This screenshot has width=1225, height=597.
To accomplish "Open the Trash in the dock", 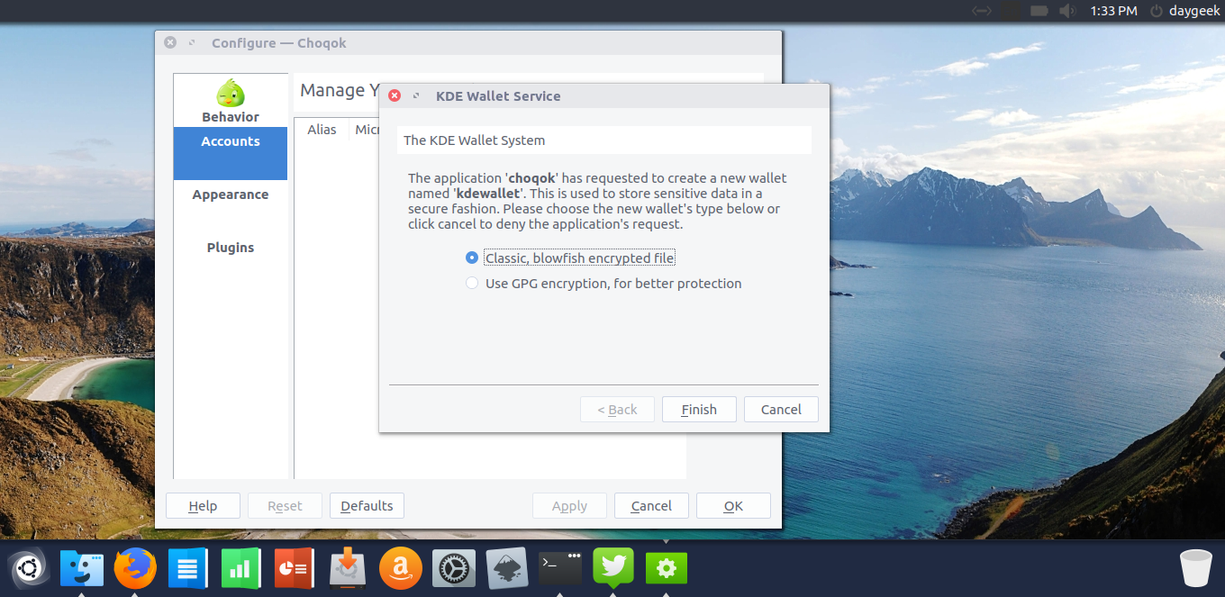I will 1196,569.
